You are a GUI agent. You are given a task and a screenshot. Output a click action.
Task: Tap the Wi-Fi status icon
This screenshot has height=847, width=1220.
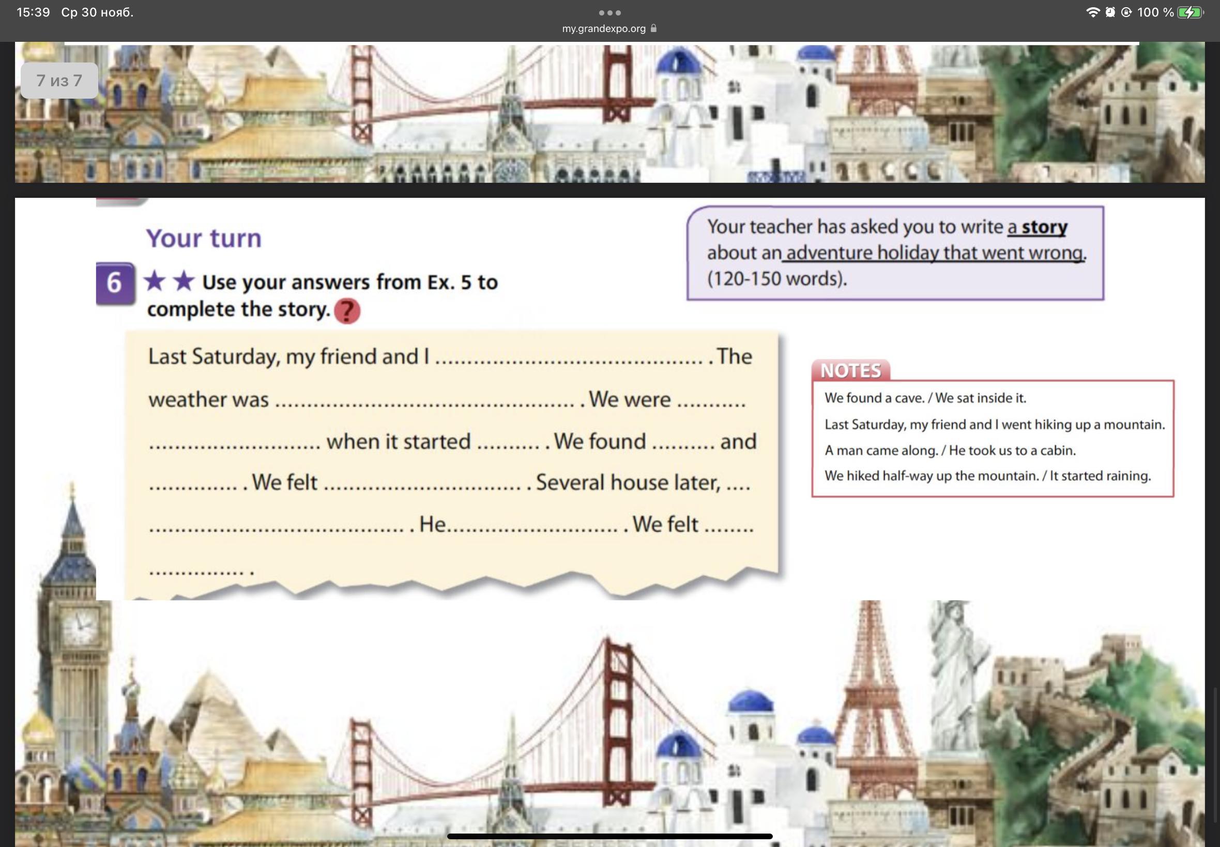(x=1092, y=13)
